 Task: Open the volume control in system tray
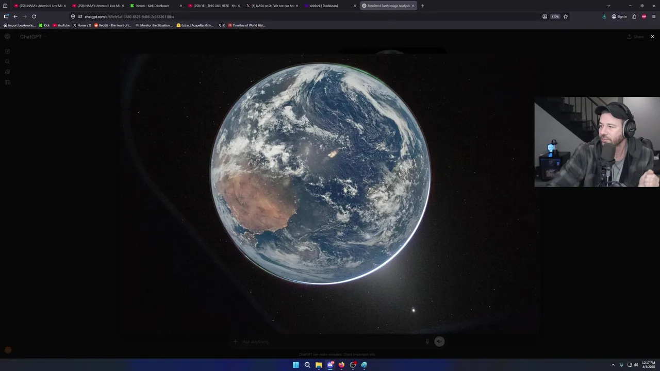pyautogui.click(x=636, y=365)
